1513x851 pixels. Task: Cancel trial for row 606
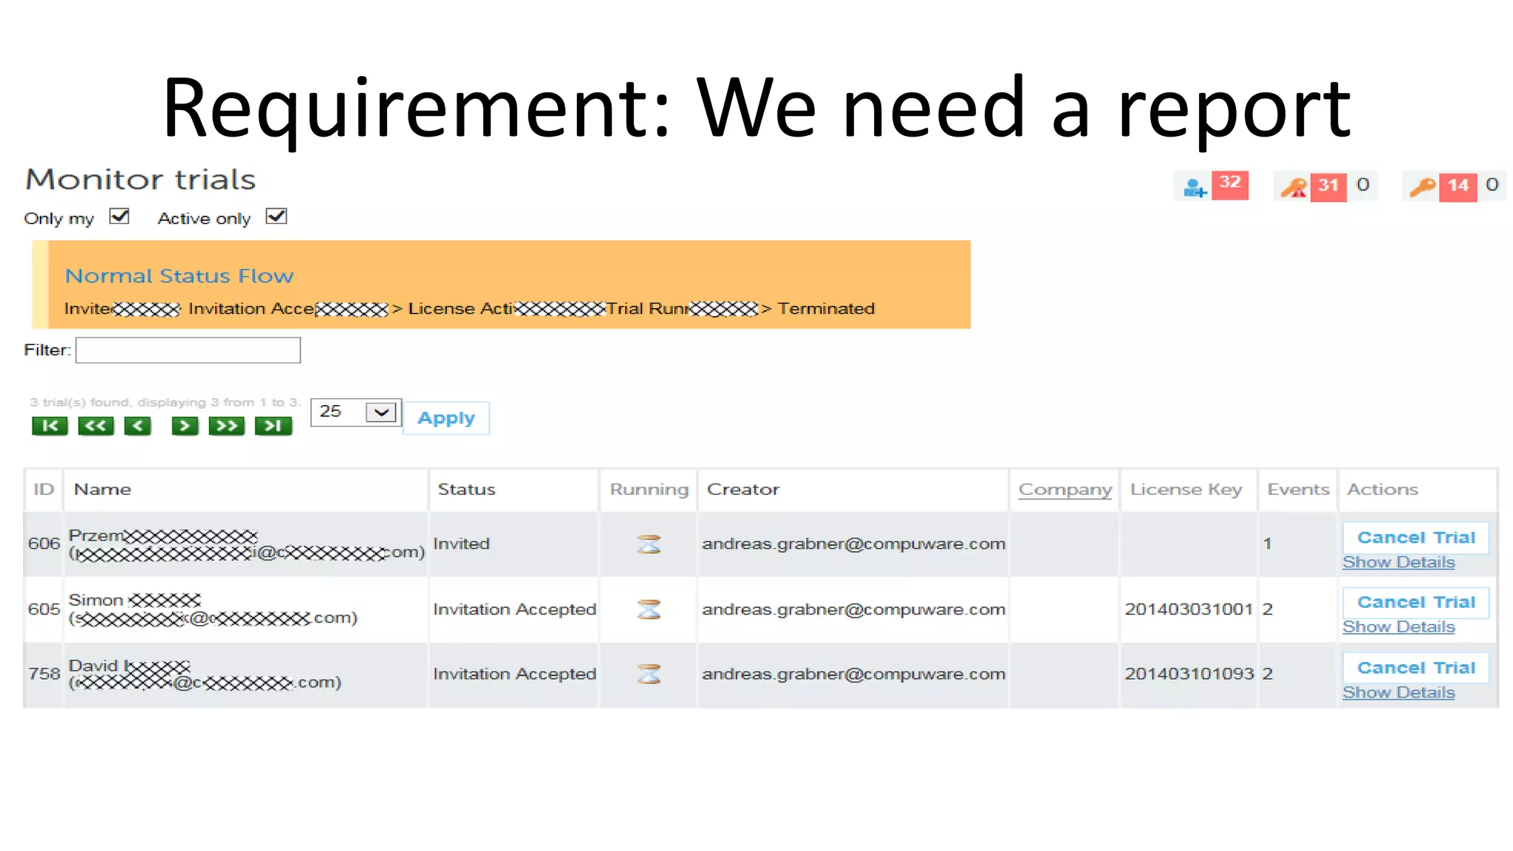tap(1415, 538)
